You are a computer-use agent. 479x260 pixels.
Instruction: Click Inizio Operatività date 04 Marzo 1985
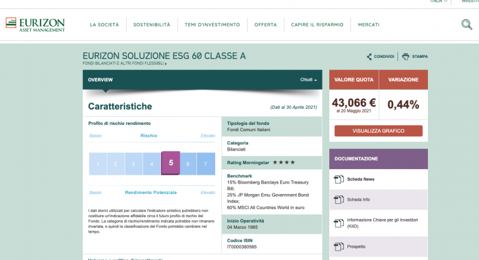coord(242,228)
